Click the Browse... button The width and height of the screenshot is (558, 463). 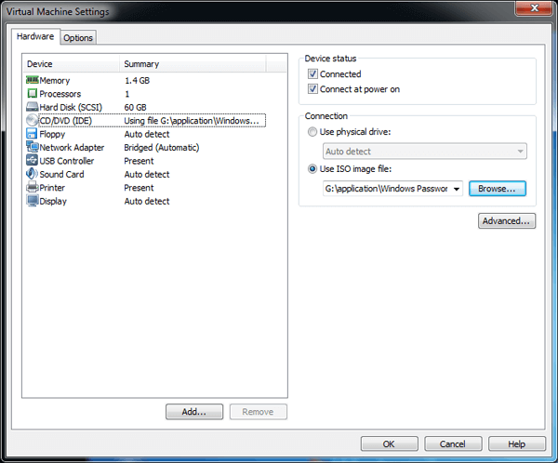(498, 189)
